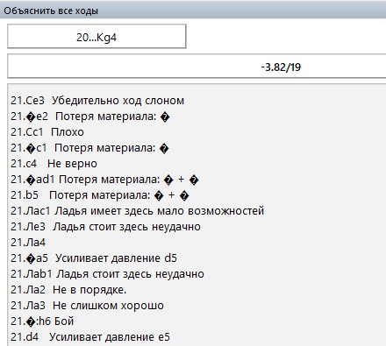Select the 21.Лa2 Не в порядке line
386x346 pixels.
click(68, 290)
